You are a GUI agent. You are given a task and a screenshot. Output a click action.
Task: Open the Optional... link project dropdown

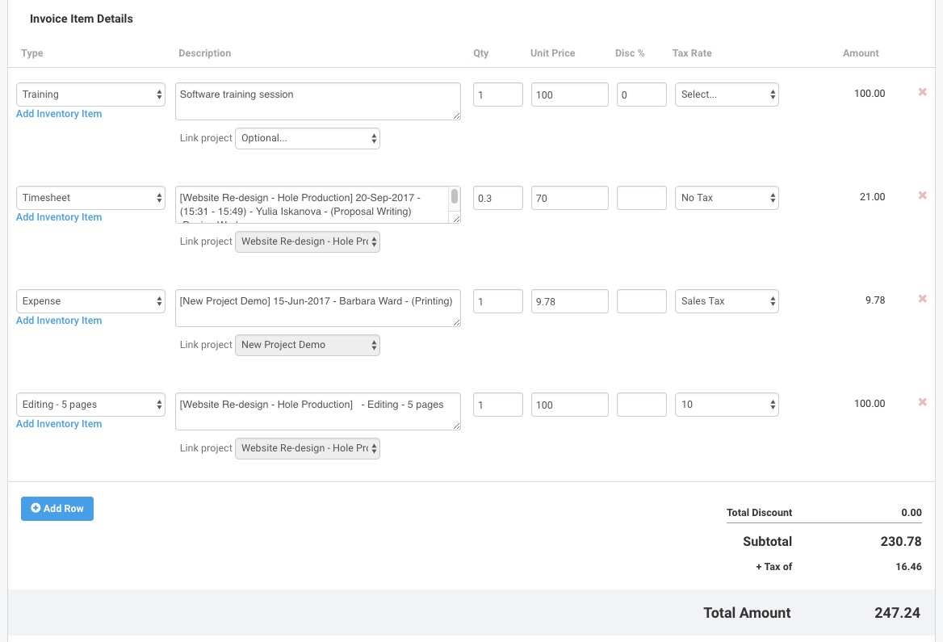(308, 138)
